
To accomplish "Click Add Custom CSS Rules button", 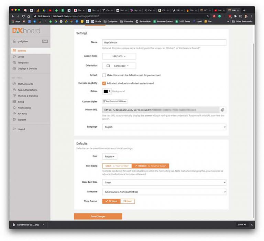I will 115,101.
